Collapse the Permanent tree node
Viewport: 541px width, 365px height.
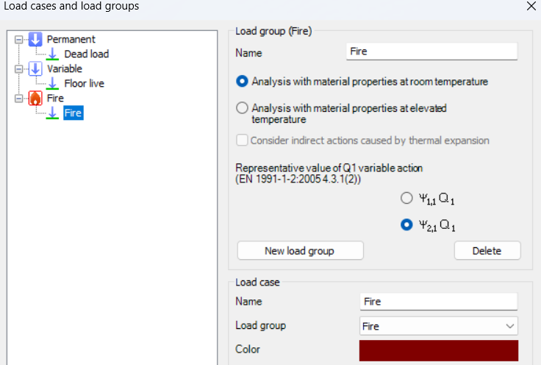coord(18,40)
